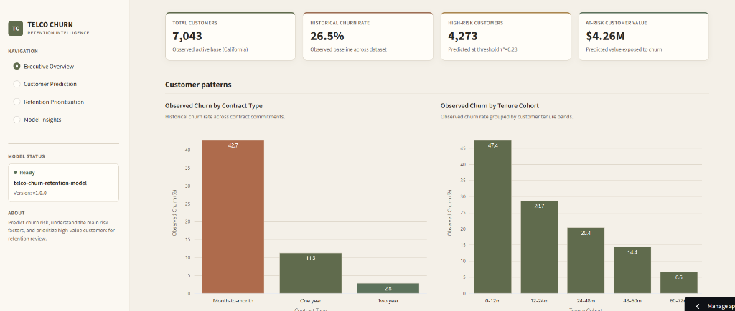The width and height of the screenshot is (735, 311).
Task: Click the MODEL STATUS section label
Action: pos(27,156)
